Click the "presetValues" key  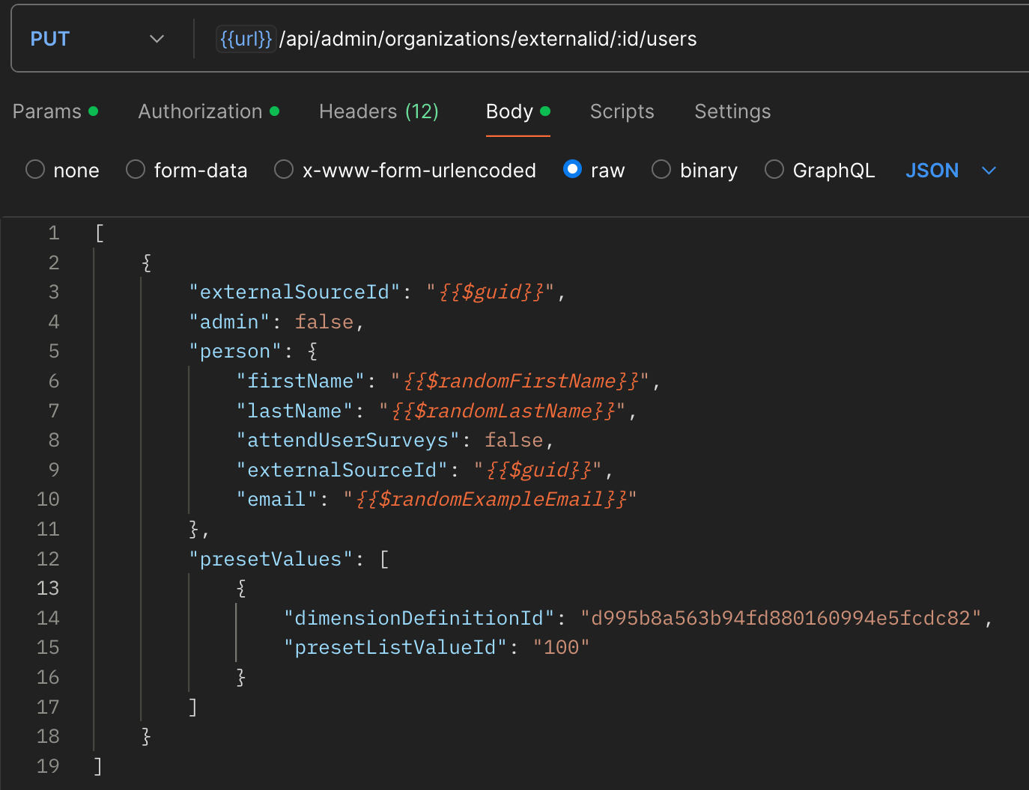pos(271,559)
